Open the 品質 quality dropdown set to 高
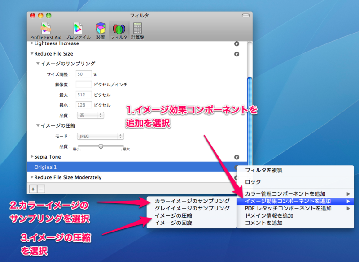Image resolution: width=359 pixels, height=262 pixels. [x=90, y=115]
